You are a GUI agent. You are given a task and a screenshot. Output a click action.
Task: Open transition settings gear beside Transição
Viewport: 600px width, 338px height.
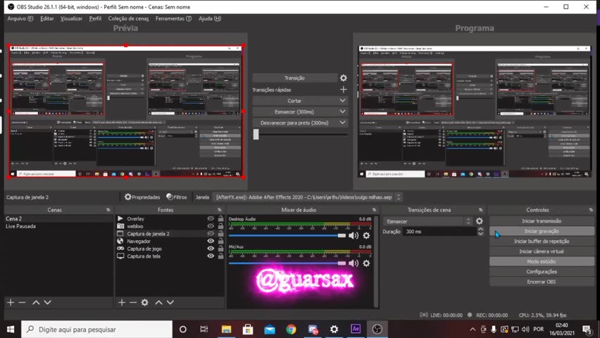[343, 78]
